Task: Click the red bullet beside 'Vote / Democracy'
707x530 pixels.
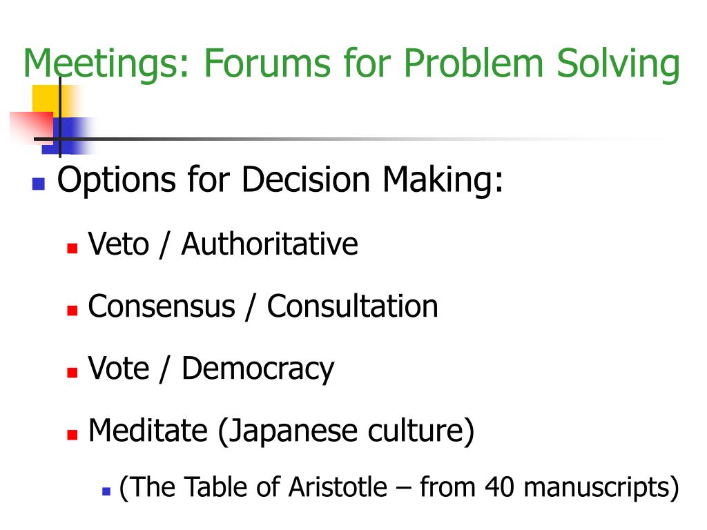Action: (x=71, y=373)
